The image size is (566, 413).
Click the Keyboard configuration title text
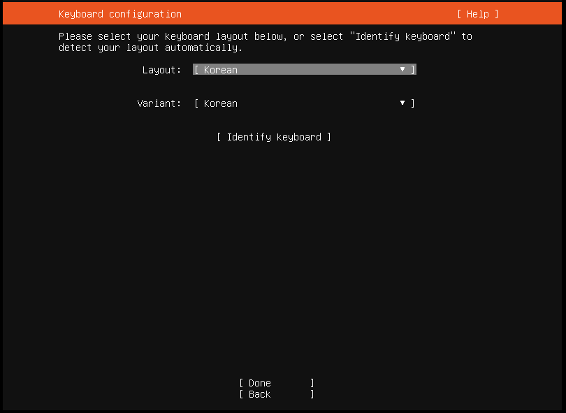[x=119, y=14]
